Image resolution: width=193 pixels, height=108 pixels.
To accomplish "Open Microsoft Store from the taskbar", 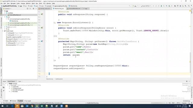I will pos(22,106).
